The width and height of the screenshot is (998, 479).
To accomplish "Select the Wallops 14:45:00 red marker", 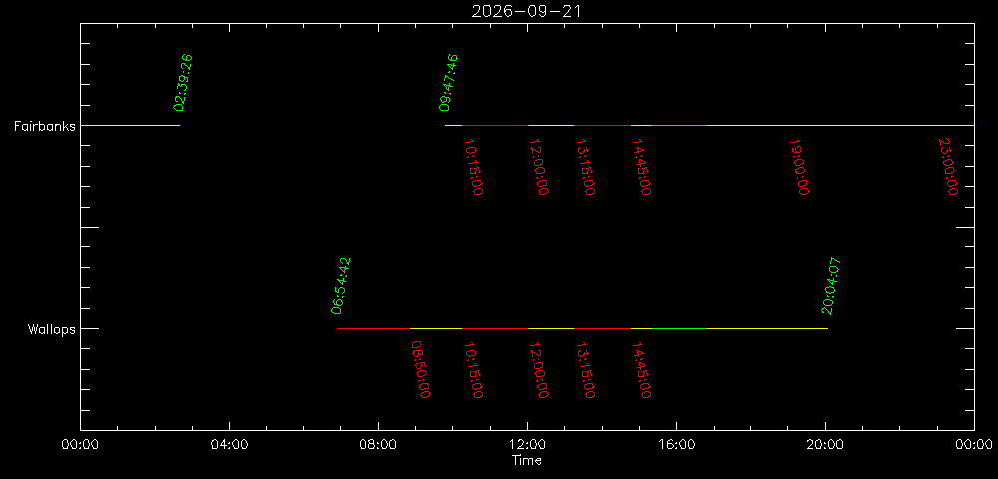I will pos(641,369).
